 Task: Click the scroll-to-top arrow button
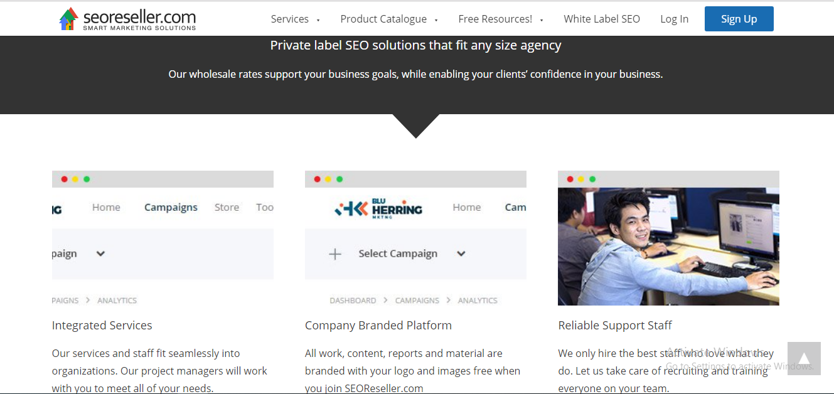[804, 358]
